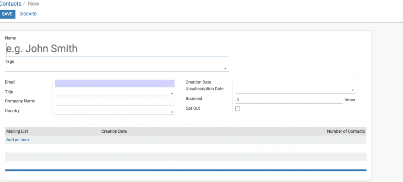Sort by Creation Date column header
The height and width of the screenshot is (182, 403).
[x=114, y=131]
